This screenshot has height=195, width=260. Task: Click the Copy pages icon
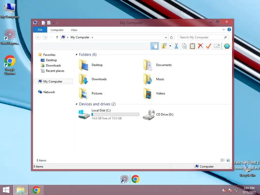pos(184,46)
